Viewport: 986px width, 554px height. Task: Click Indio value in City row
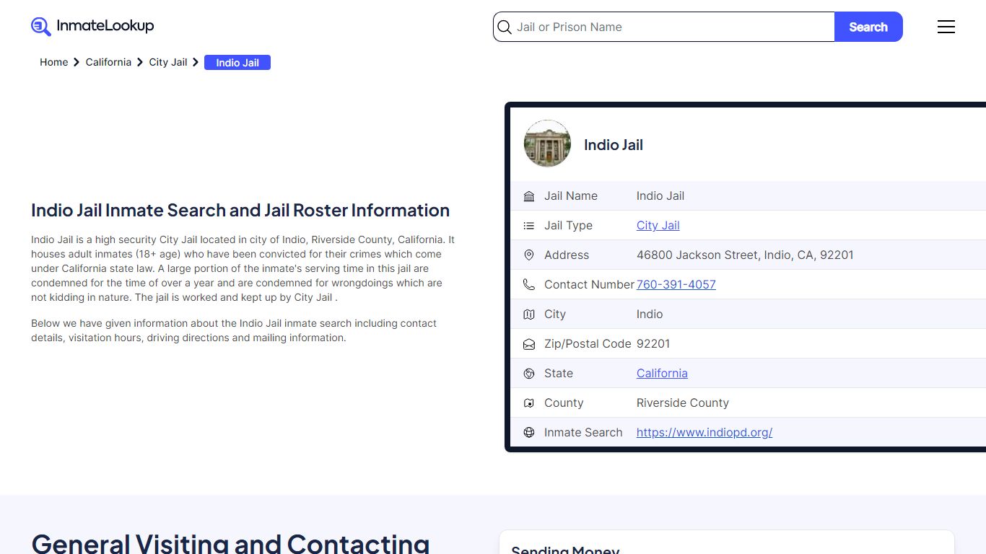650,315
